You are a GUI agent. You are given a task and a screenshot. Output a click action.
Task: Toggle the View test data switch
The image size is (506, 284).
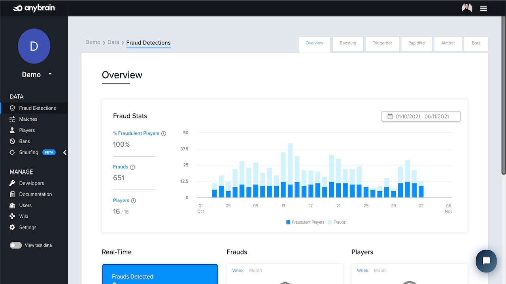click(x=16, y=245)
